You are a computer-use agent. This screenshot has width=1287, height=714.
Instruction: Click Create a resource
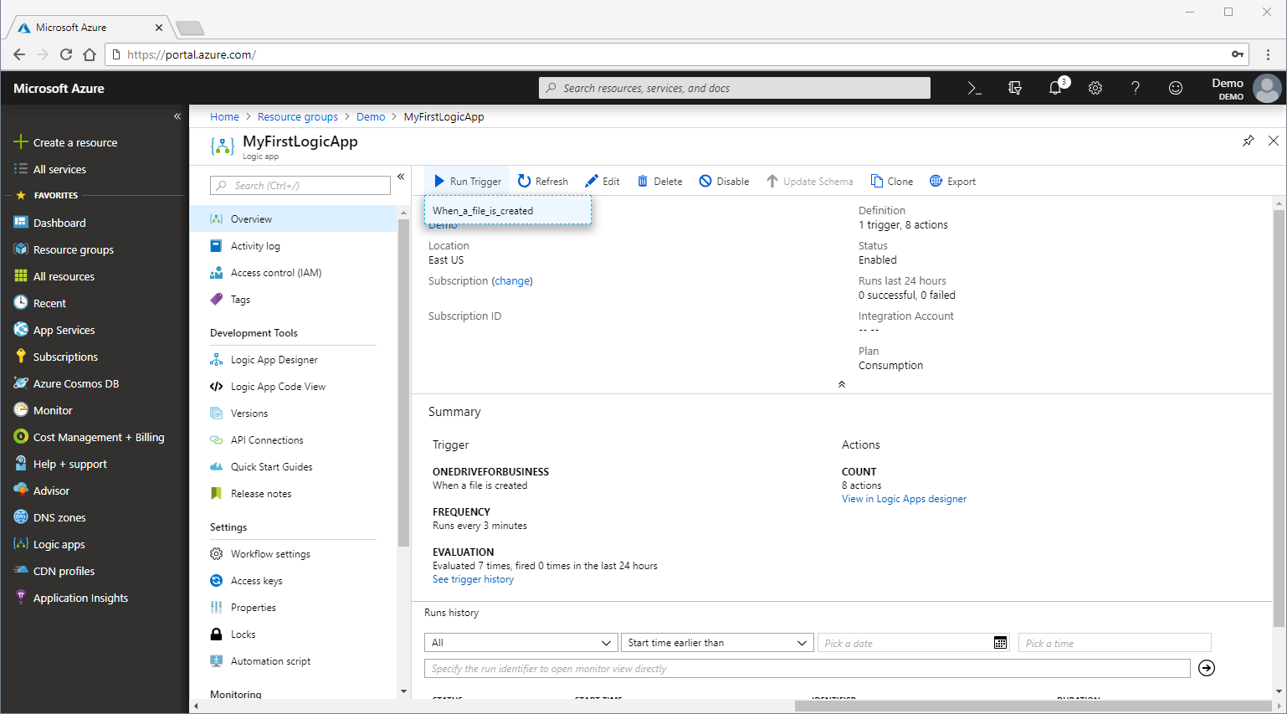pyautogui.click(x=95, y=142)
